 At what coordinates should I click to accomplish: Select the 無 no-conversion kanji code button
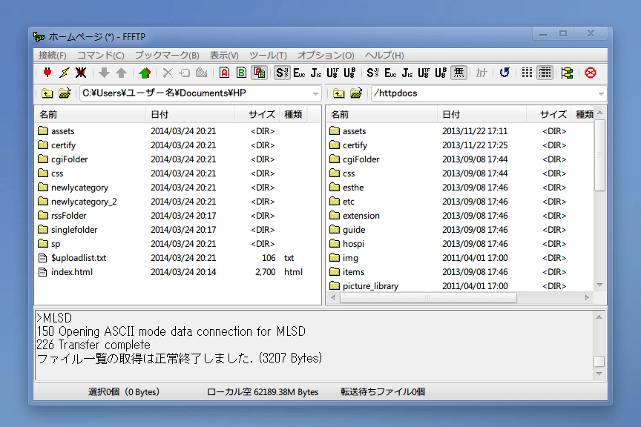(459, 73)
